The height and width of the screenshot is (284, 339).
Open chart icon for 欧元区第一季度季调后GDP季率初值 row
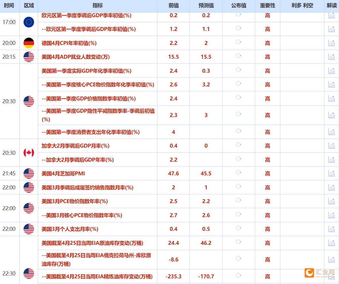332,15
